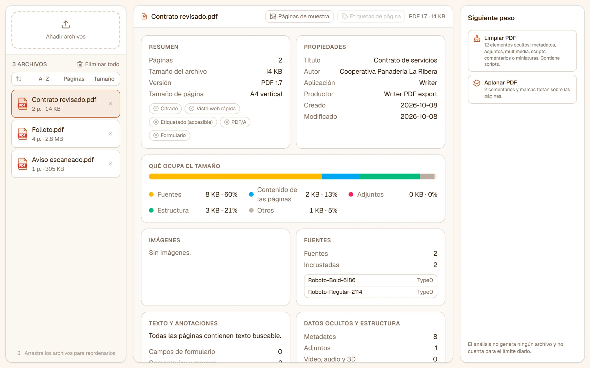Click the Siguiente paso heading

[491, 18]
